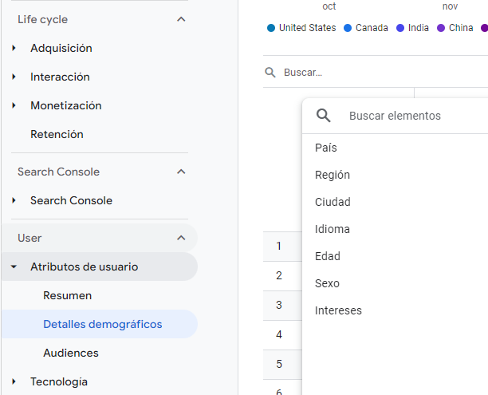Expand the Tecnología section
The width and height of the screenshot is (488, 395).
[14, 381]
